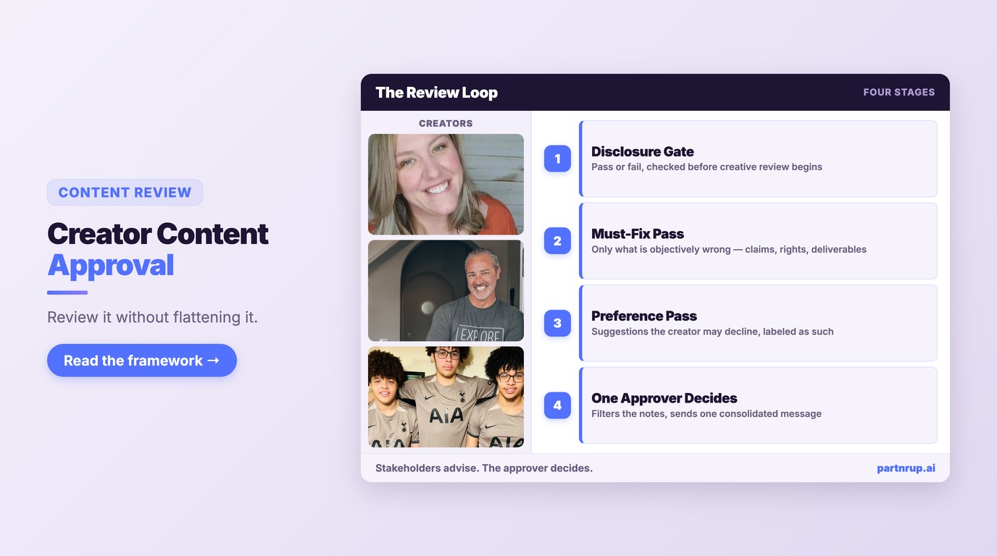Viewport: 997px width, 556px height.
Task: Click the CREATORS column heading
Action: [446, 124]
